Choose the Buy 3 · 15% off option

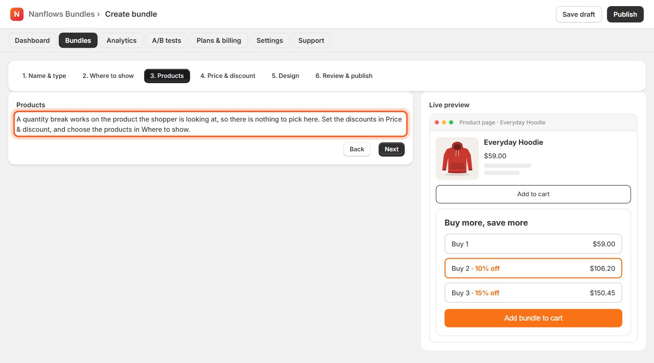(533, 293)
